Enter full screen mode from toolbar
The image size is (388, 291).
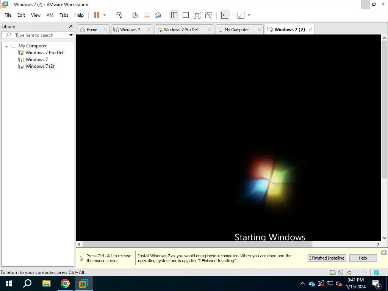point(197,15)
